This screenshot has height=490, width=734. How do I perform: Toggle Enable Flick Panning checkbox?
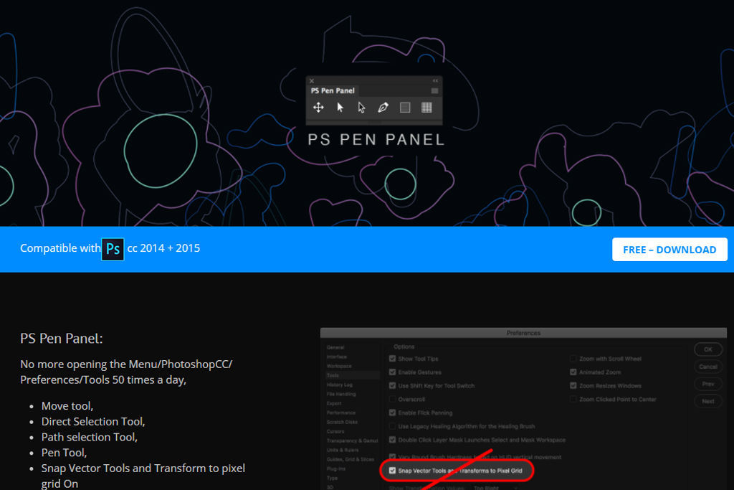pos(392,413)
